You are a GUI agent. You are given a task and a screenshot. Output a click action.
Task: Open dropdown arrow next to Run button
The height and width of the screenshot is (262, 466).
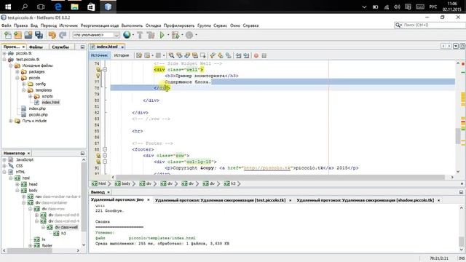[x=168, y=35]
